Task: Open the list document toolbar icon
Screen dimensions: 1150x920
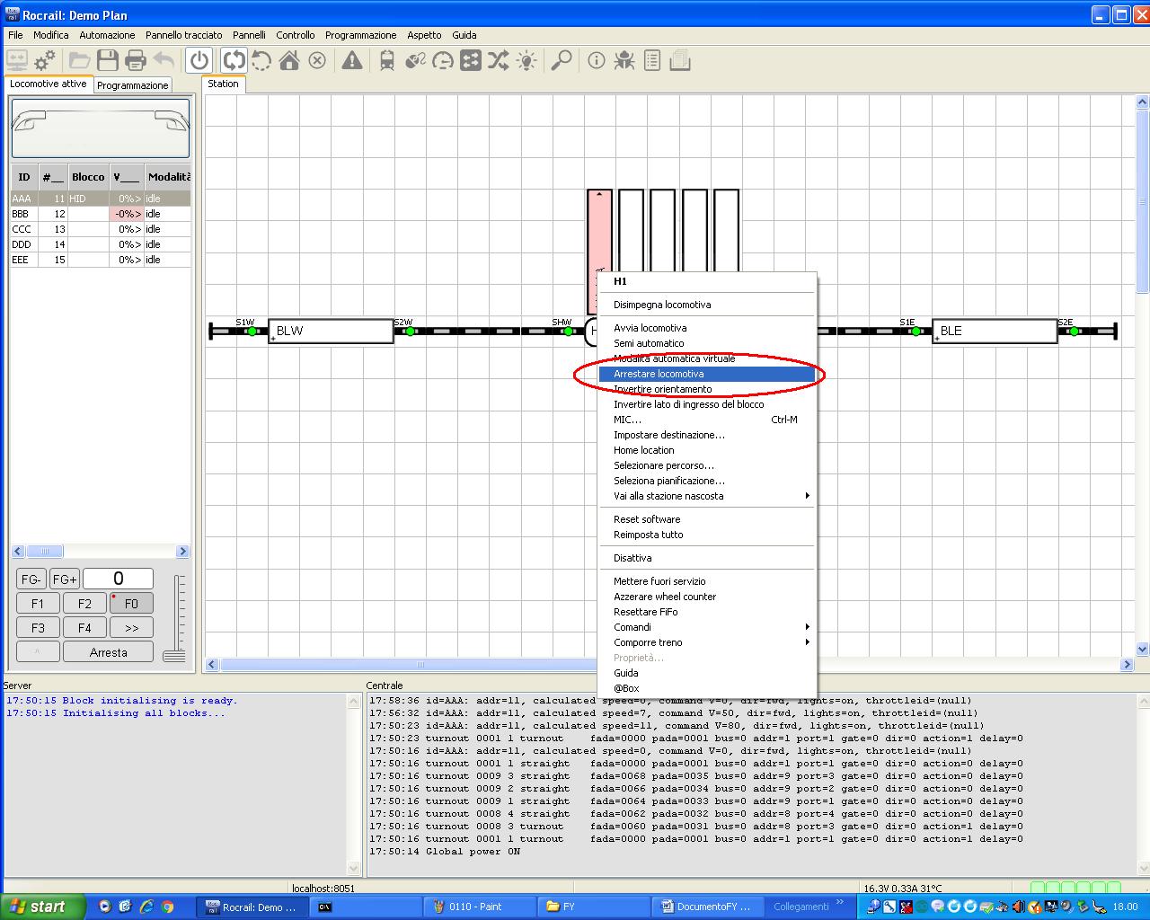Action: pyautogui.click(x=652, y=61)
